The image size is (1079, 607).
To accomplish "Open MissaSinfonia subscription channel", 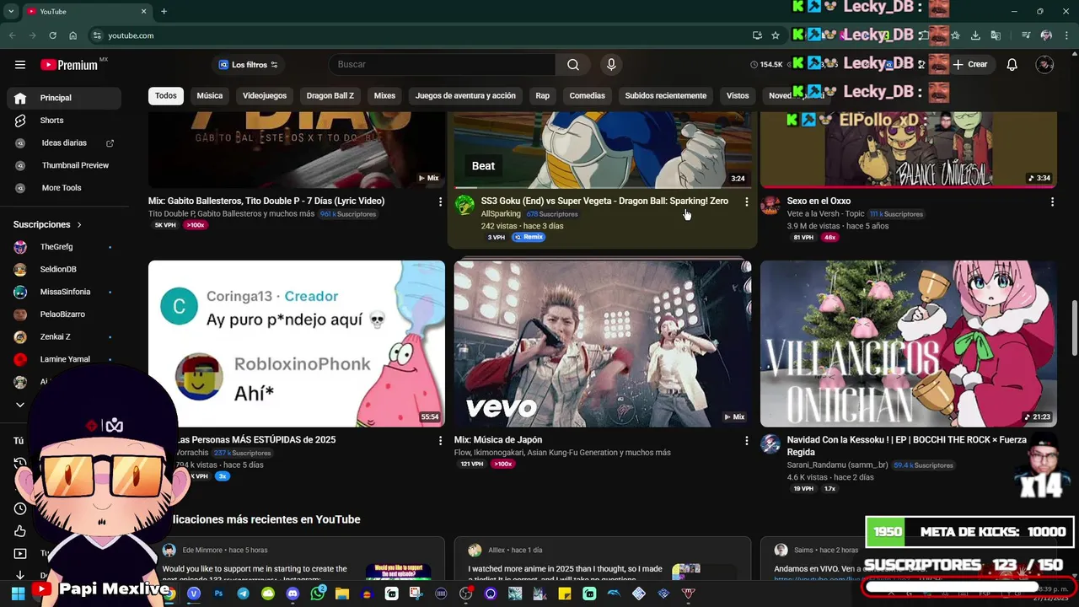I will click(x=64, y=292).
